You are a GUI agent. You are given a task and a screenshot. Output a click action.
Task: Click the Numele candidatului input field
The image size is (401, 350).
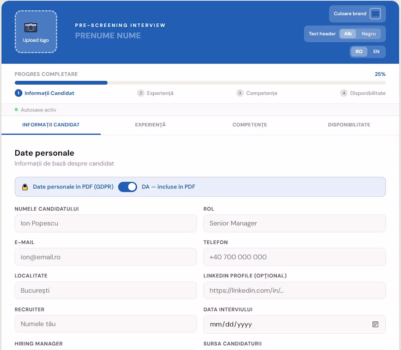(x=106, y=224)
